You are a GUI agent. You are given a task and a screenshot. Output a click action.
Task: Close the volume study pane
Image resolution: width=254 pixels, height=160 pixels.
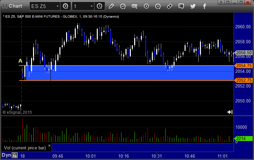(x=49, y=145)
